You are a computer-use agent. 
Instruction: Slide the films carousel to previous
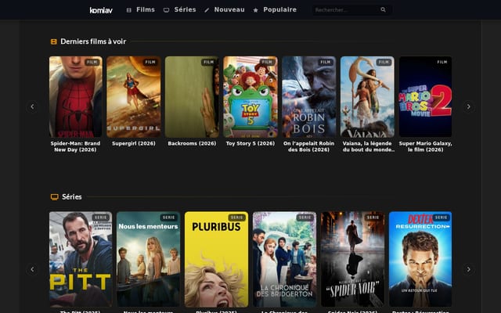tap(32, 106)
